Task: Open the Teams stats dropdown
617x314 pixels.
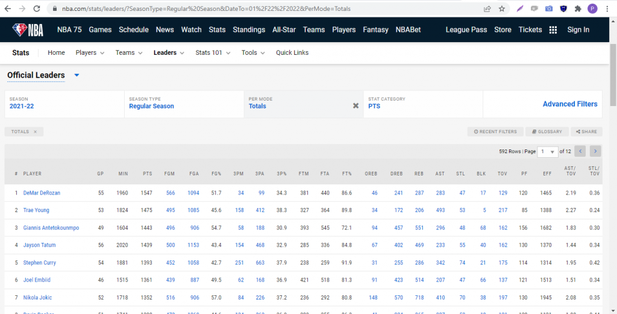Action: coord(129,52)
